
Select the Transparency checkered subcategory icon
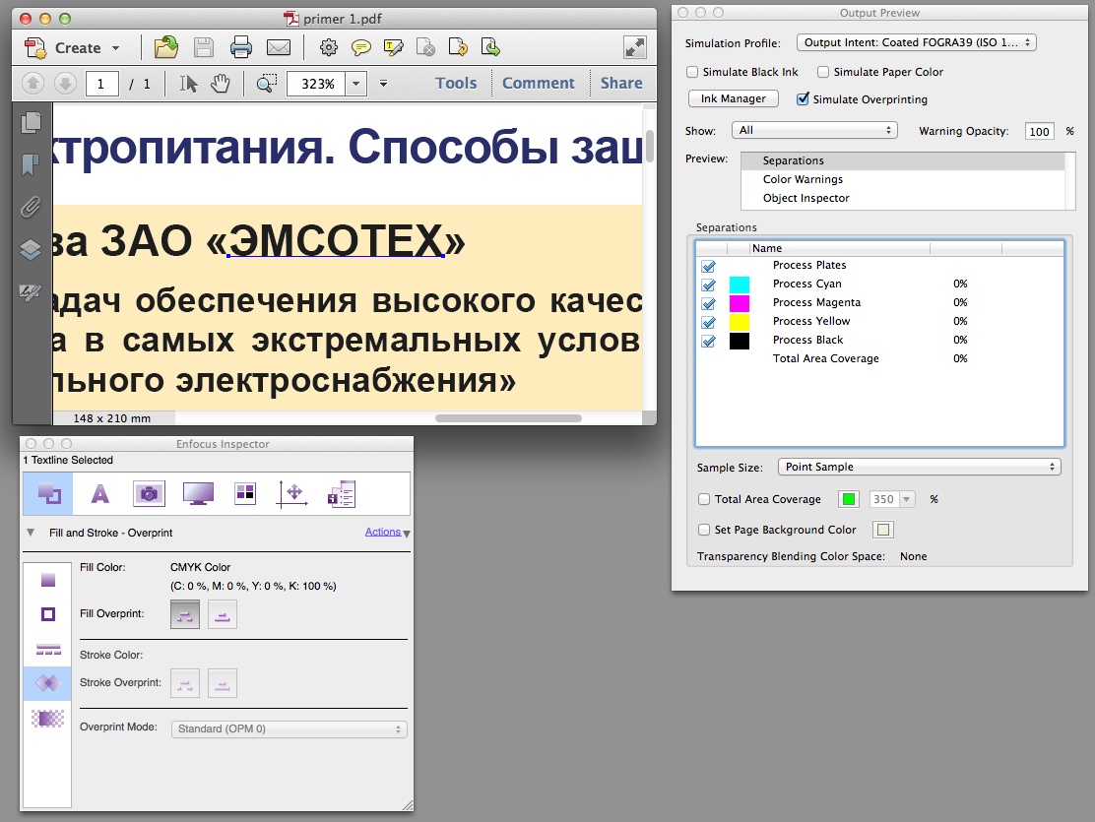tap(47, 718)
